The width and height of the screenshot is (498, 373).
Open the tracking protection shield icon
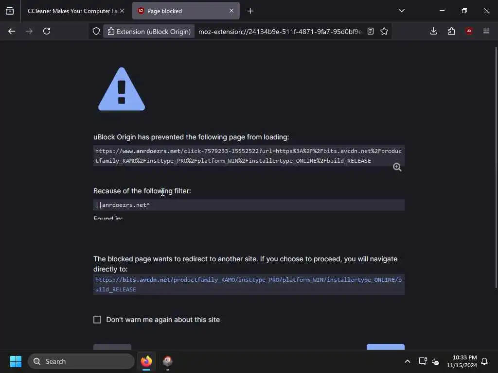point(96,31)
